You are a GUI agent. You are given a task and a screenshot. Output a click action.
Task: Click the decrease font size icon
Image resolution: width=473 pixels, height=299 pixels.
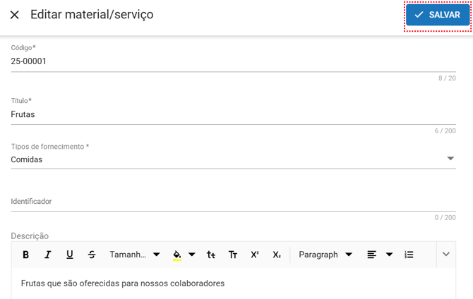tap(211, 255)
